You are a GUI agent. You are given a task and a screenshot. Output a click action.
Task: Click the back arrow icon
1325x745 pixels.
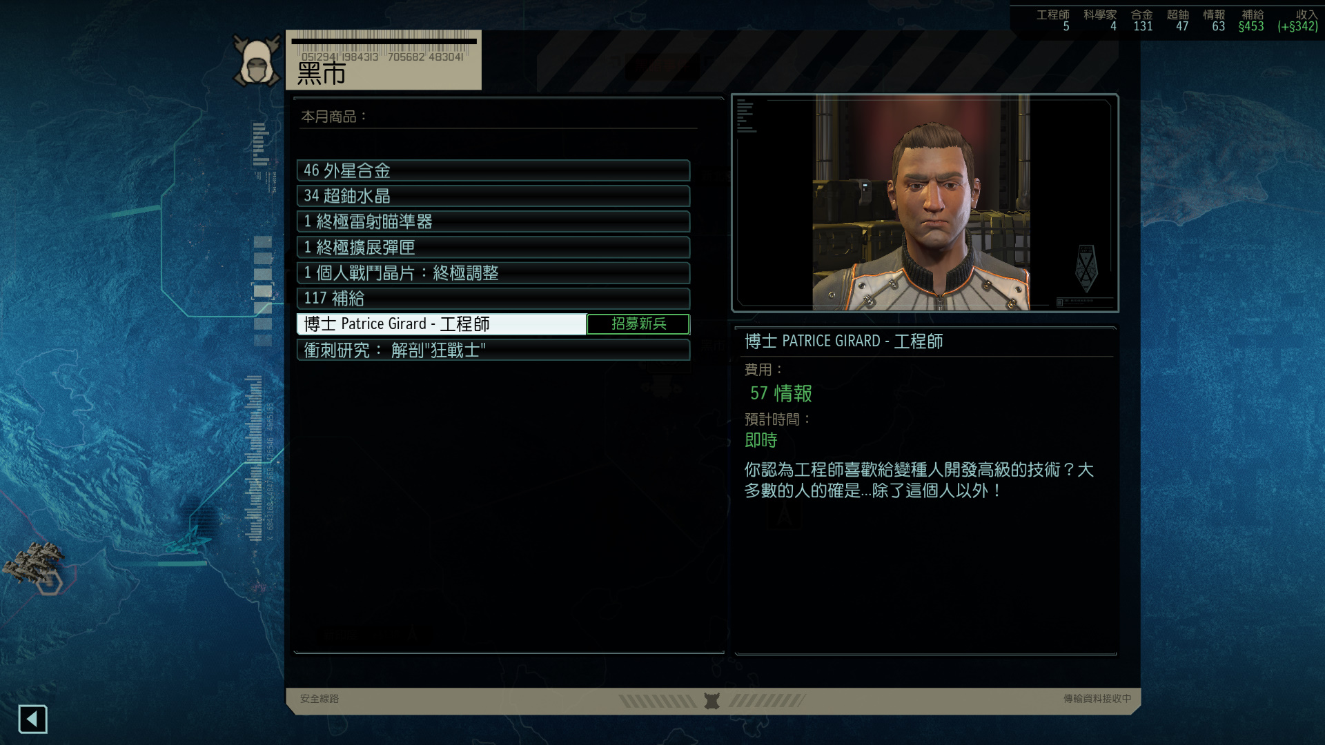32,719
